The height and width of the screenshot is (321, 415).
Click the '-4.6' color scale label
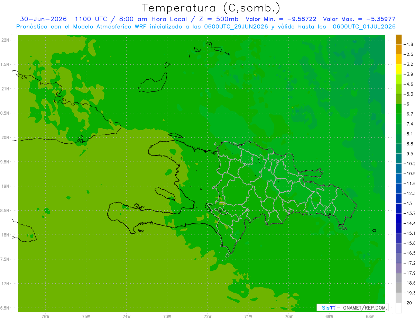pos(409,84)
